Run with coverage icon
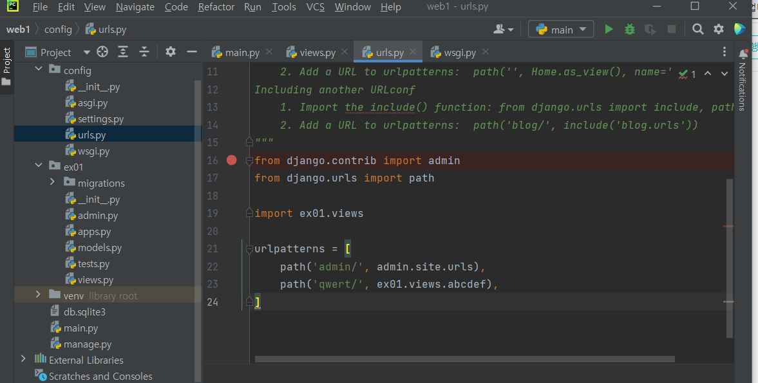 point(650,30)
